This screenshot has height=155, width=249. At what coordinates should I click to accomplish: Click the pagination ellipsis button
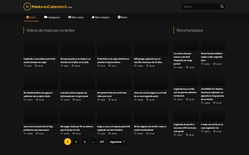click(93, 142)
